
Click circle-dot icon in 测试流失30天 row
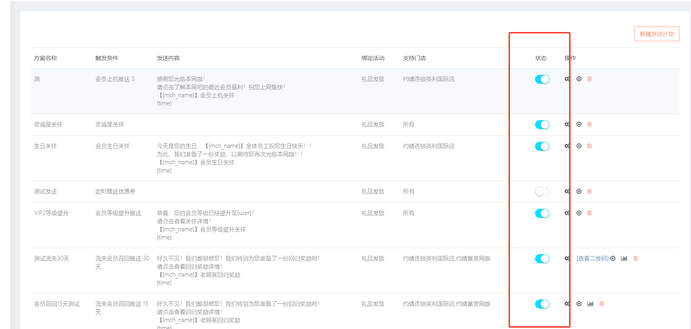[613, 258]
